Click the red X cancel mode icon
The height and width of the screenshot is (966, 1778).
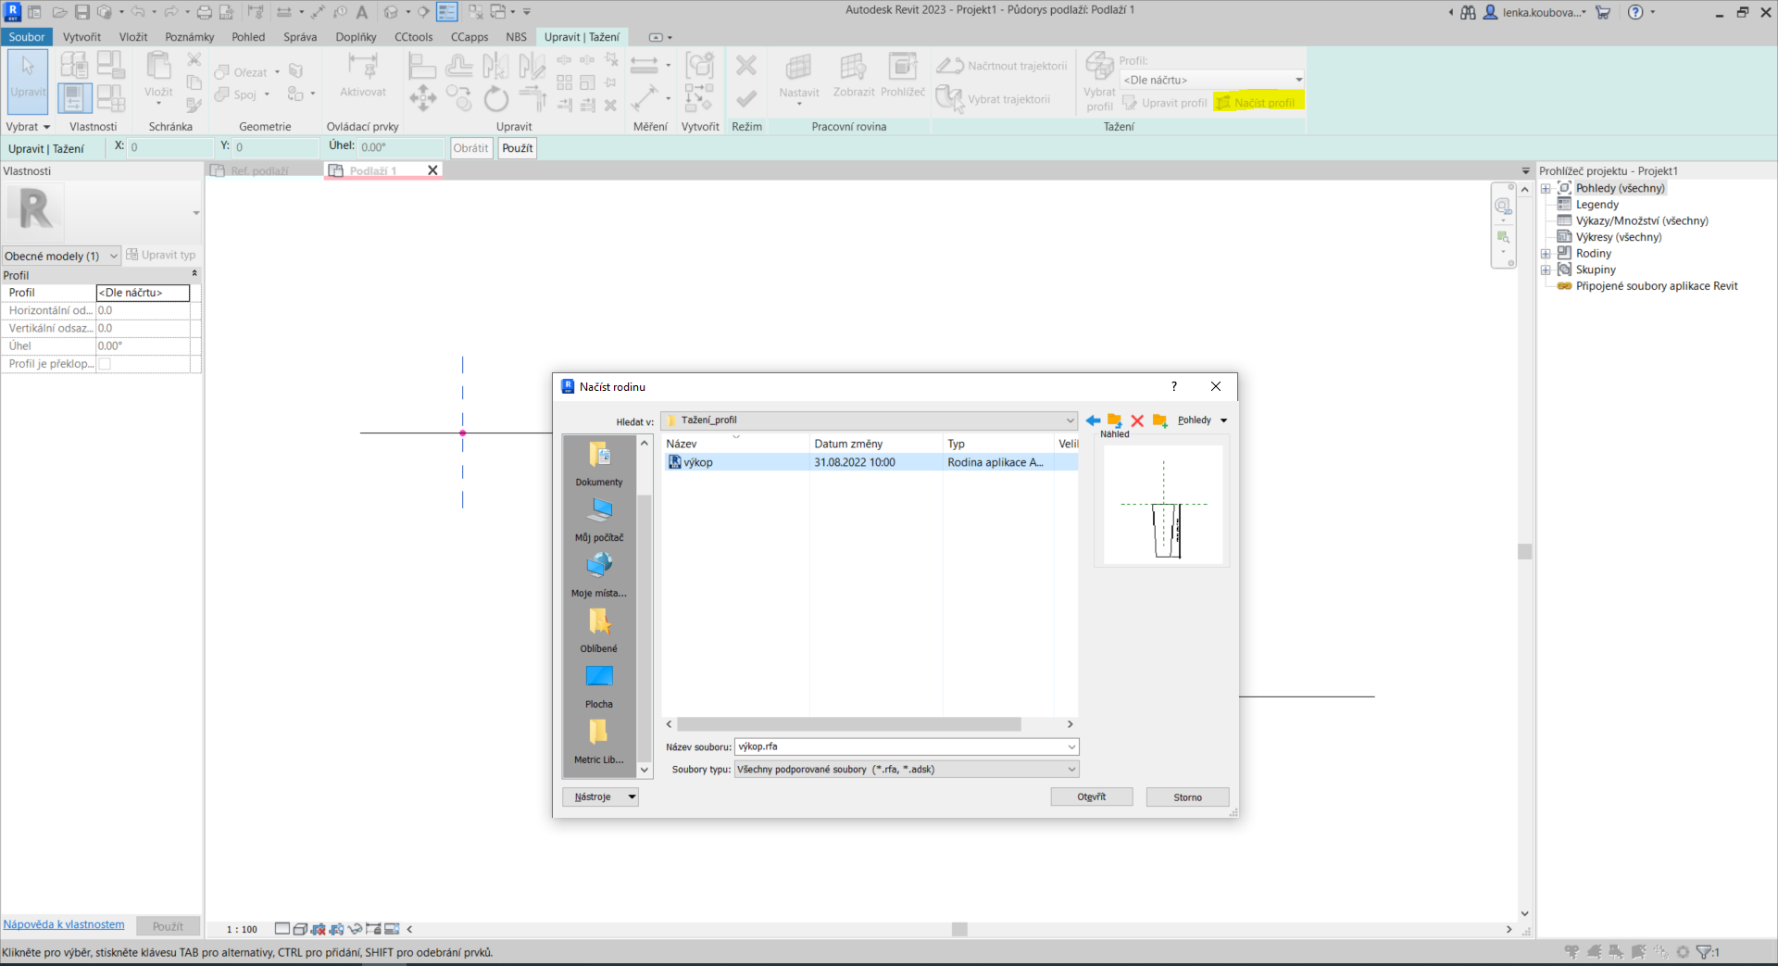[746, 66]
